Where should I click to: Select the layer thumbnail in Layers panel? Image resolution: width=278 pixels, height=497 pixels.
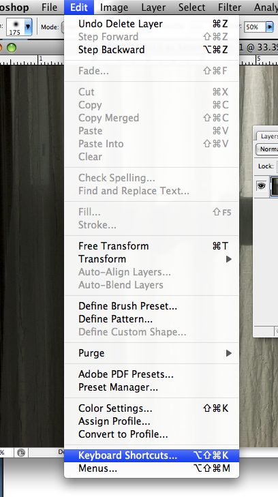pyautogui.click(x=274, y=186)
